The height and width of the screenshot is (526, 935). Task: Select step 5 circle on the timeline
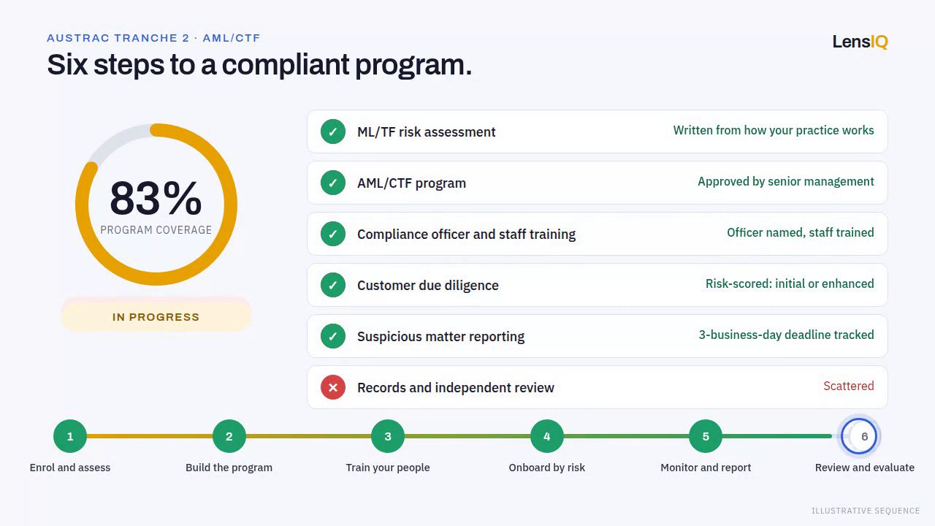click(706, 436)
